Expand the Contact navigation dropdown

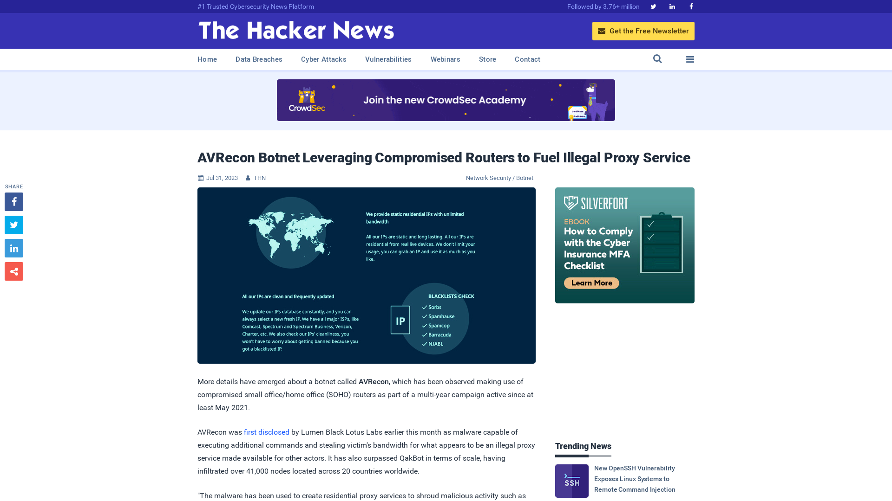point(527,59)
